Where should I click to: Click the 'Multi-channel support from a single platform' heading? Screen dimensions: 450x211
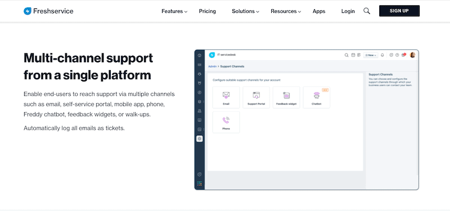pyautogui.click(x=88, y=67)
